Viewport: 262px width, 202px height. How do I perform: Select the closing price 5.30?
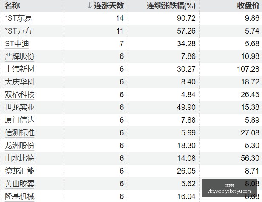tap(252, 146)
